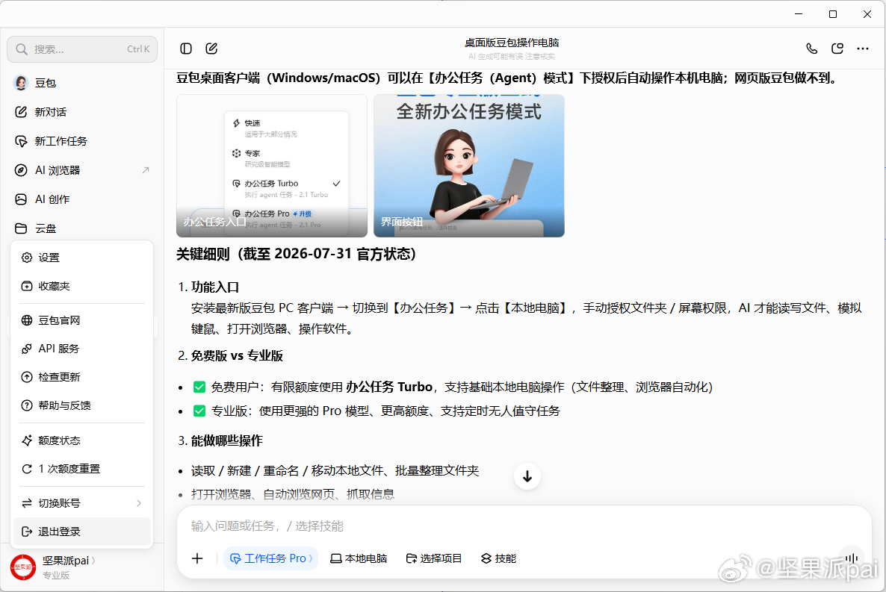The height and width of the screenshot is (592, 886).
Task: Click the 本地电脑 button
Action: pos(359,558)
